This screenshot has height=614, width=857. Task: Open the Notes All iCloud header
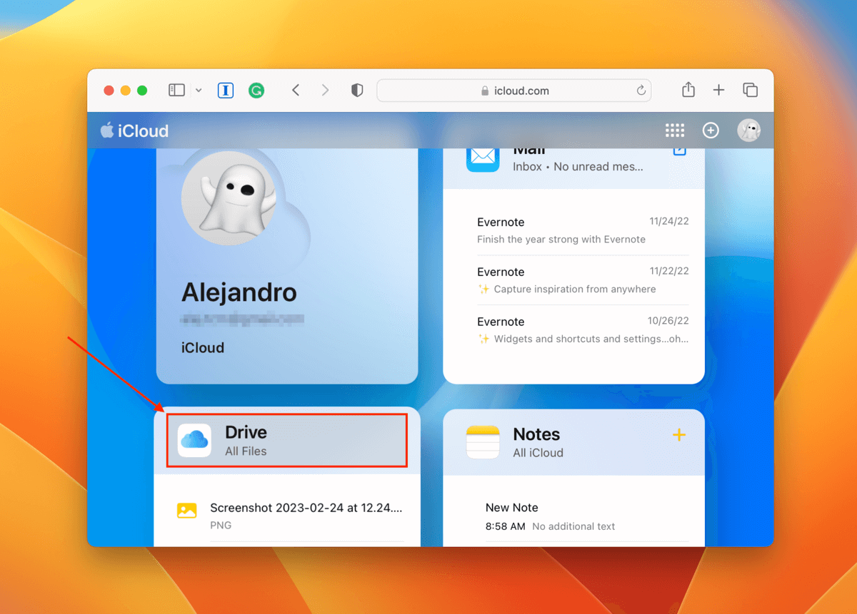[x=538, y=442]
